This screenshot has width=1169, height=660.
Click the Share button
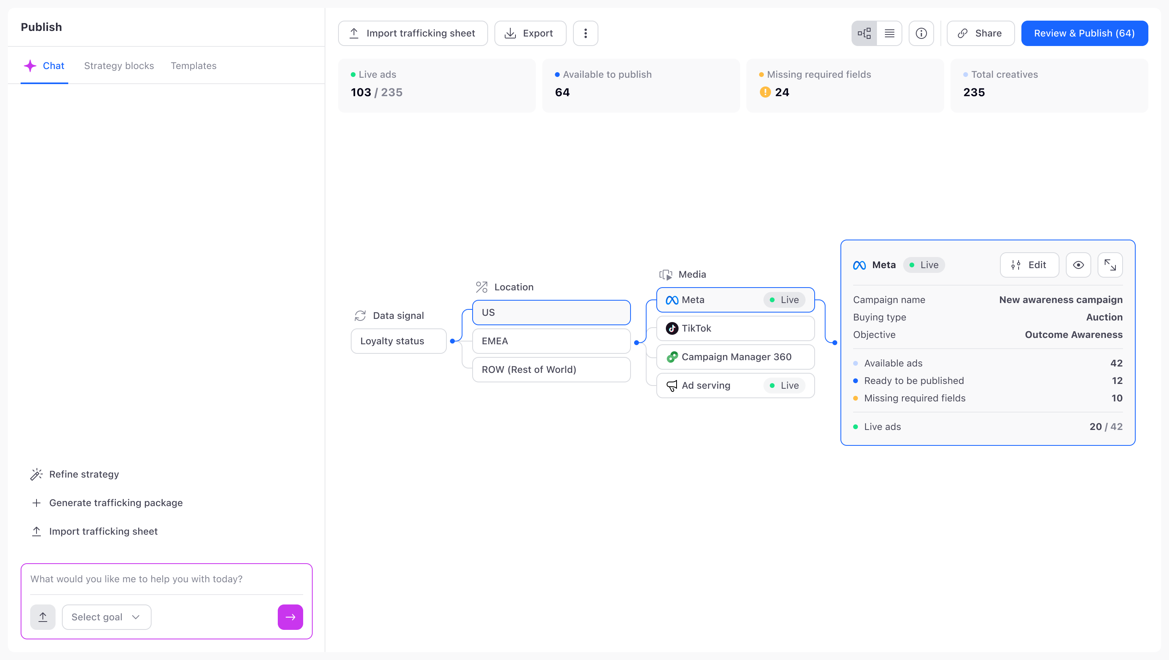(x=980, y=33)
